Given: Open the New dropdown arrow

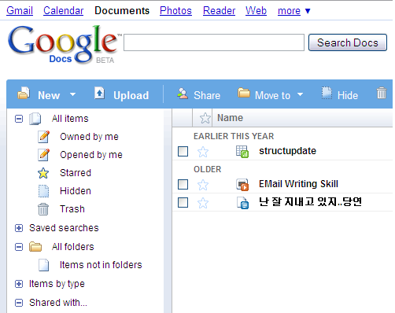Looking at the screenshot, I should (72, 94).
